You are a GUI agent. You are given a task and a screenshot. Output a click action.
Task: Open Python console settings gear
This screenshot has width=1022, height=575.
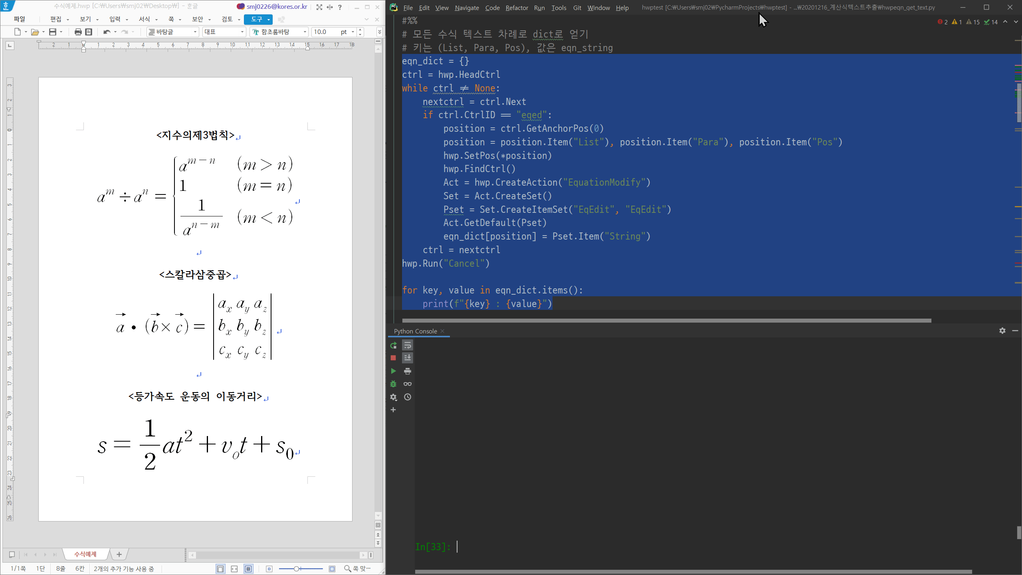[393, 397]
